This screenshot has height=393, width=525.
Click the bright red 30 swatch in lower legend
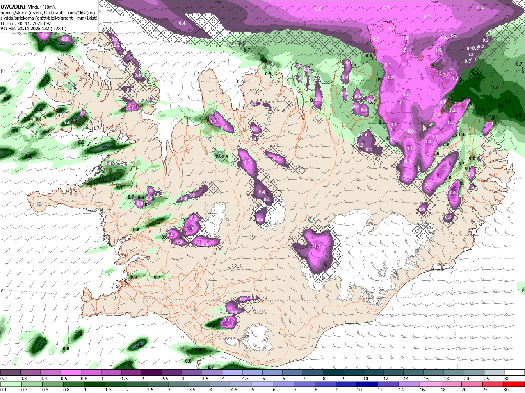coord(514,384)
